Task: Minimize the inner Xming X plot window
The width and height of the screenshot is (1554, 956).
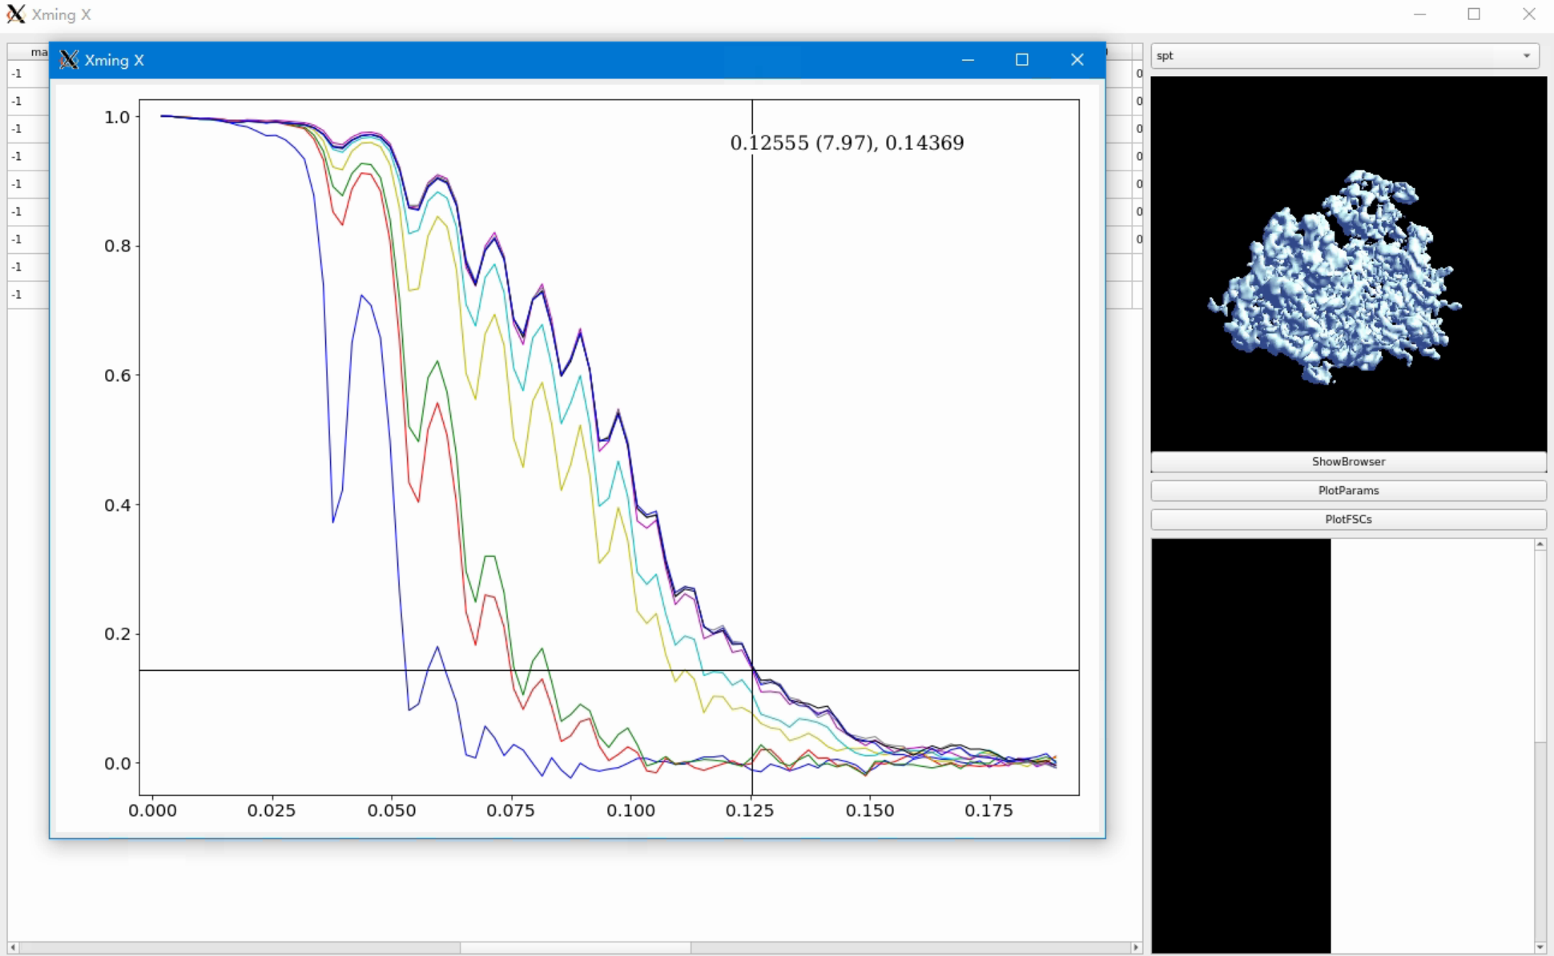Action: pyautogui.click(x=968, y=60)
